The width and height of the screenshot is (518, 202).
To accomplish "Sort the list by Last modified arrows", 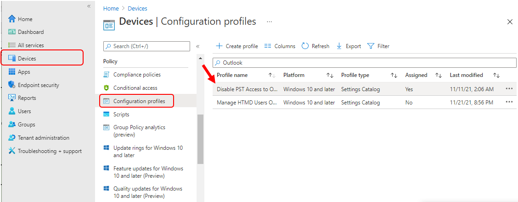I will (x=496, y=76).
